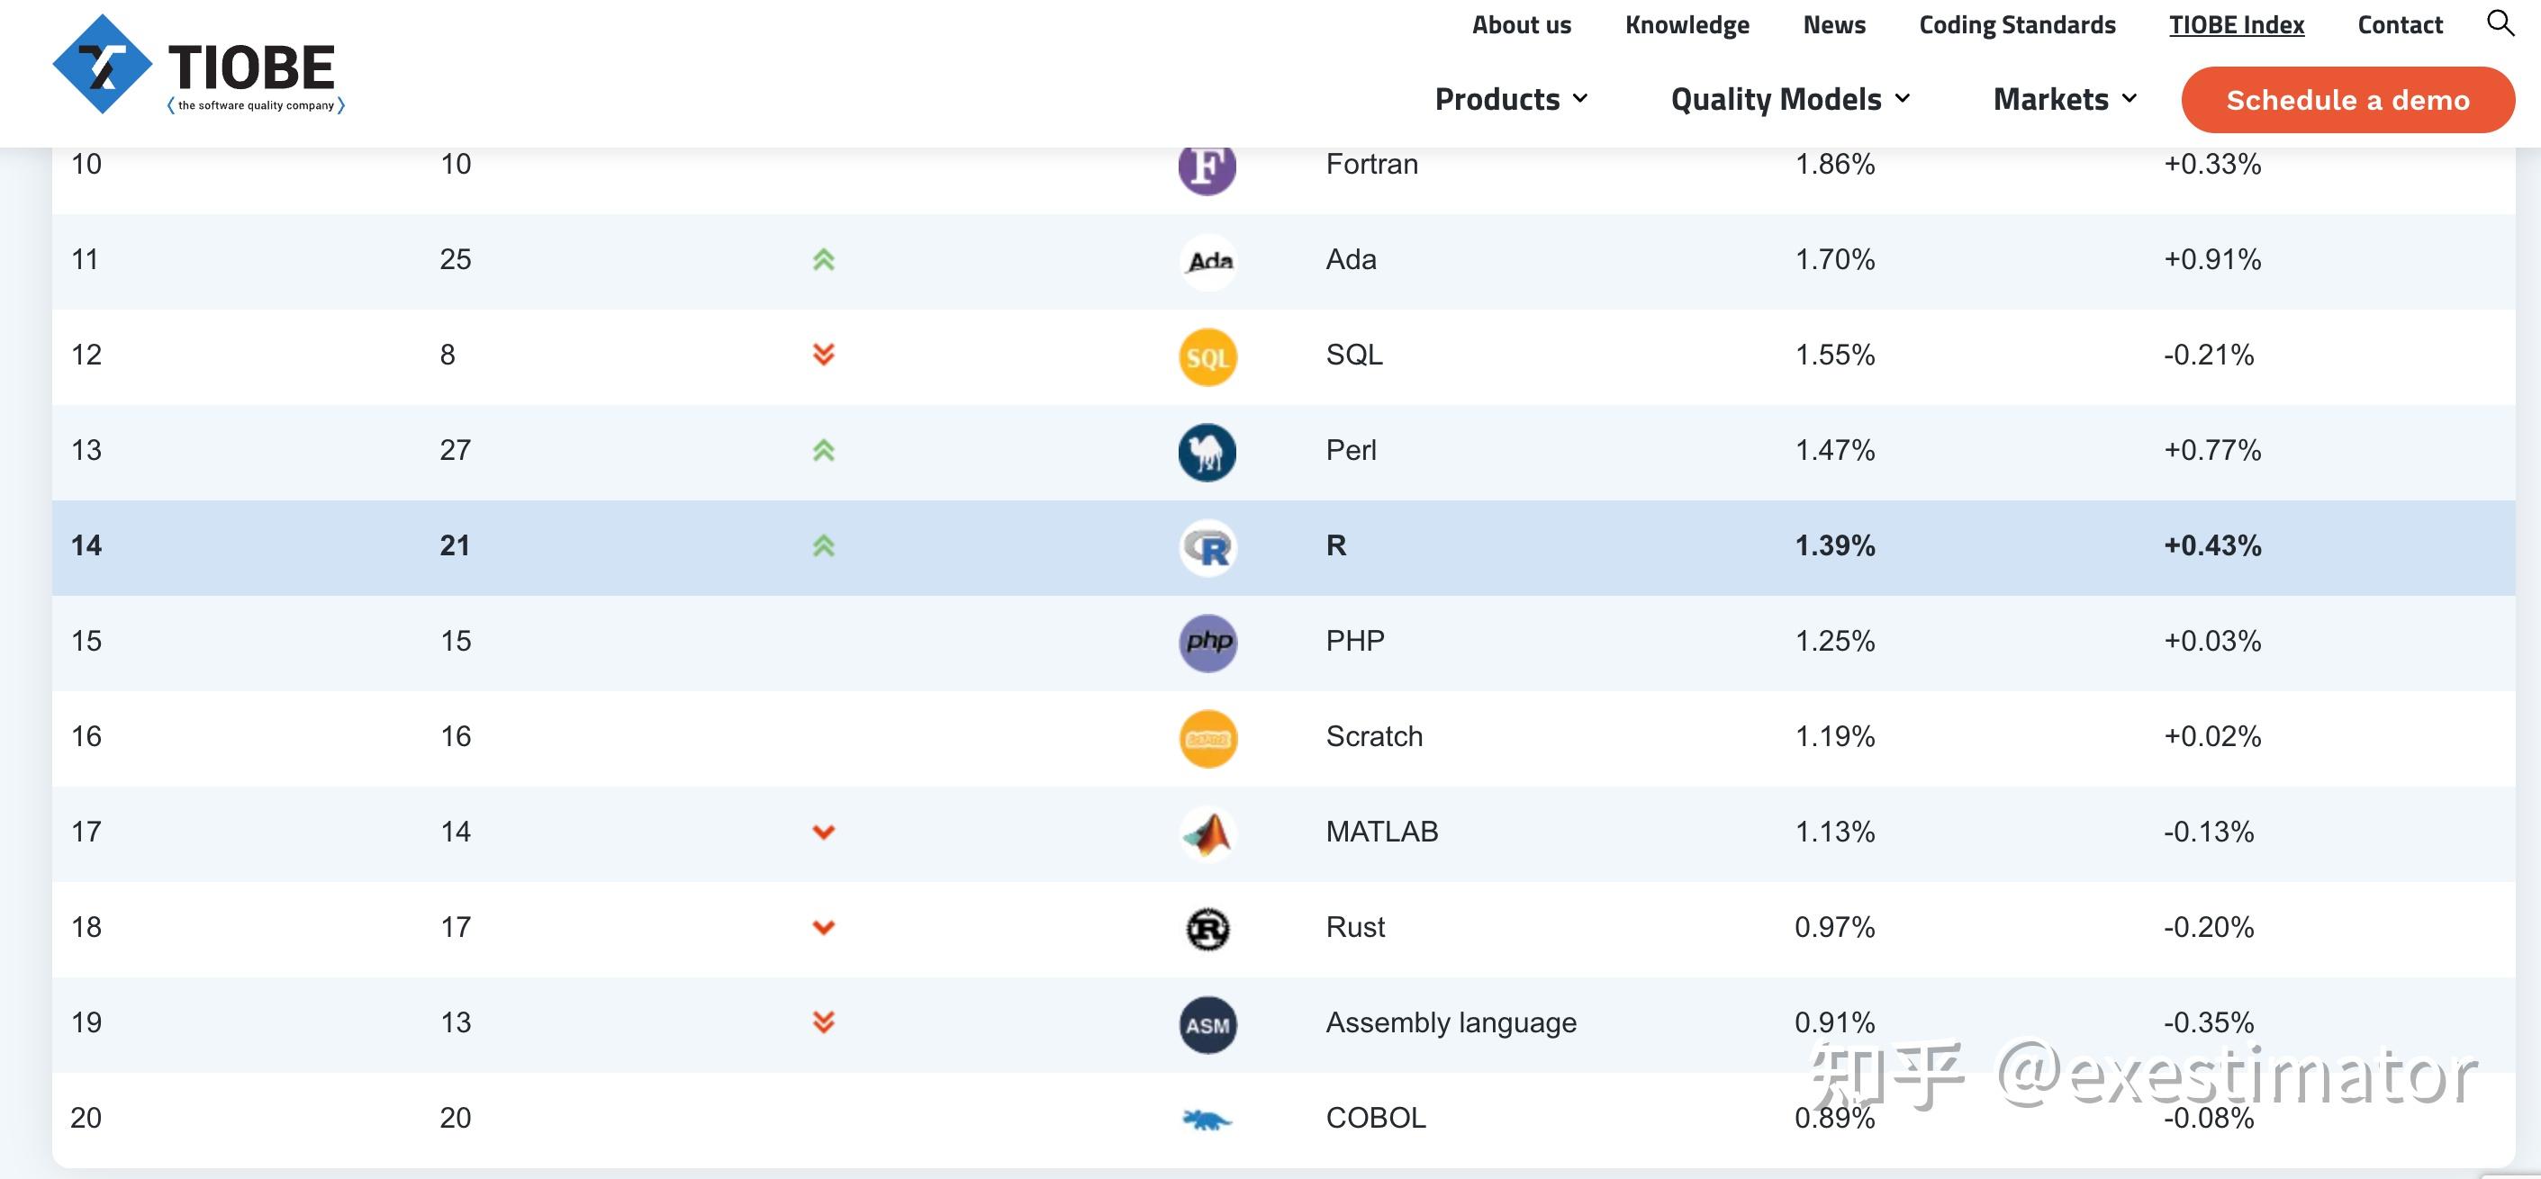
Task: Select the Ada language name
Action: click(1352, 259)
